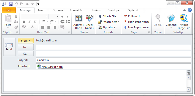The width and height of the screenshot is (195, 96).
Task: Click inside the Subject field
Action: point(113,60)
